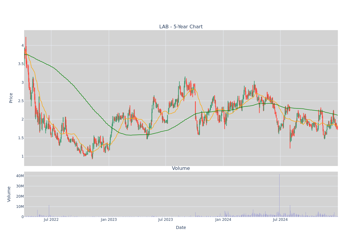Screen dimensions: 362x241
Task: Select the rotated "Volume" y-axis label
Action: tap(9, 194)
